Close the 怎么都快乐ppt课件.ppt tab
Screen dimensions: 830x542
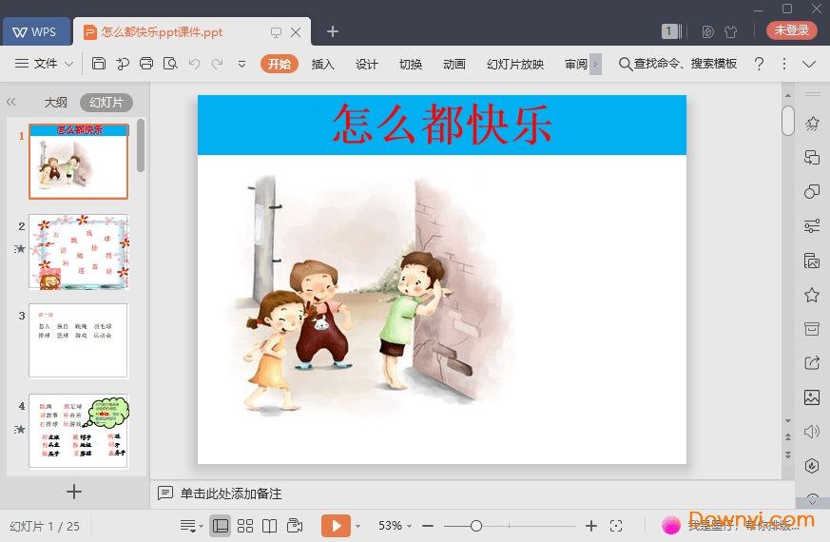click(x=296, y=32)
